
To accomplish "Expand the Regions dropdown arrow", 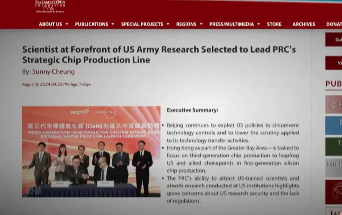I will (201, 24).
